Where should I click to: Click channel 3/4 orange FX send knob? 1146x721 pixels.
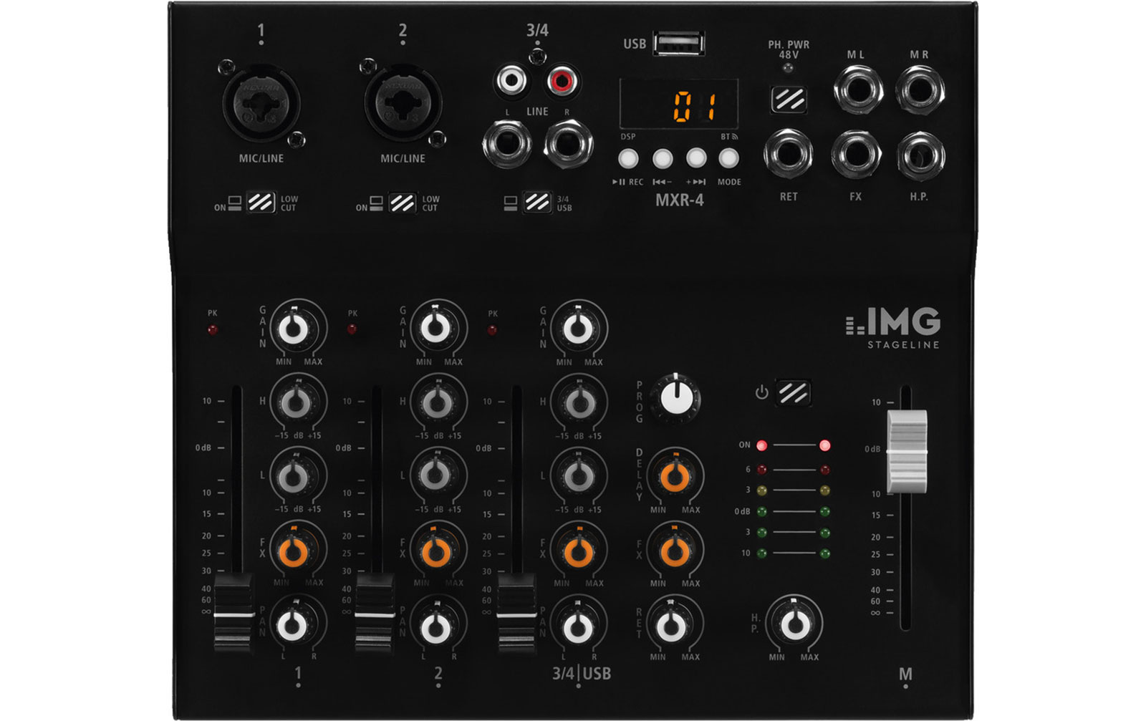(x=577, y=551)
